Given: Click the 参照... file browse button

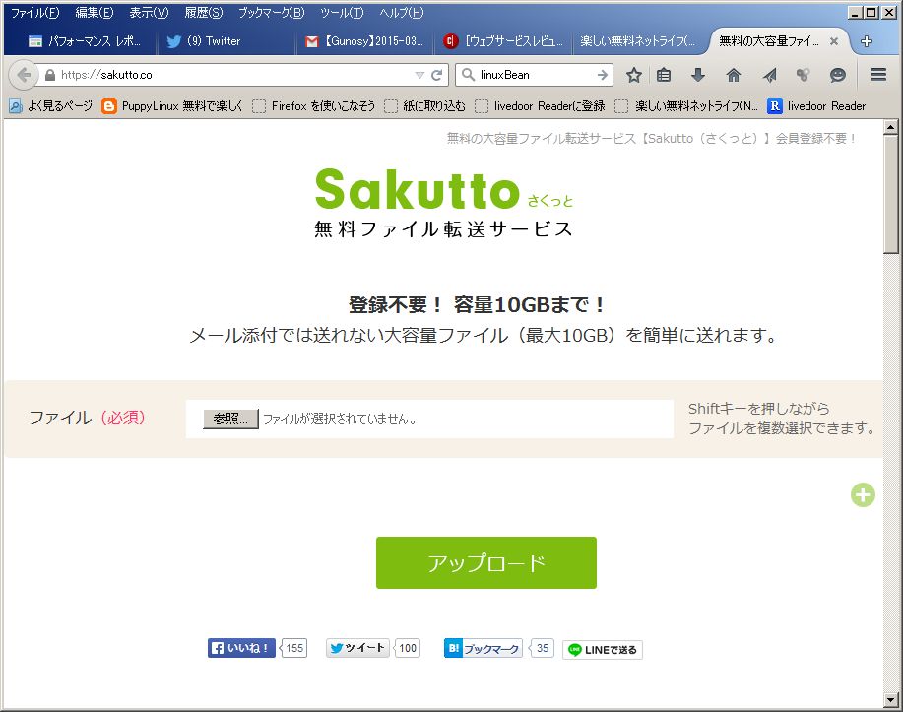Looking at the screenshot, I should (x=230, y=419).
